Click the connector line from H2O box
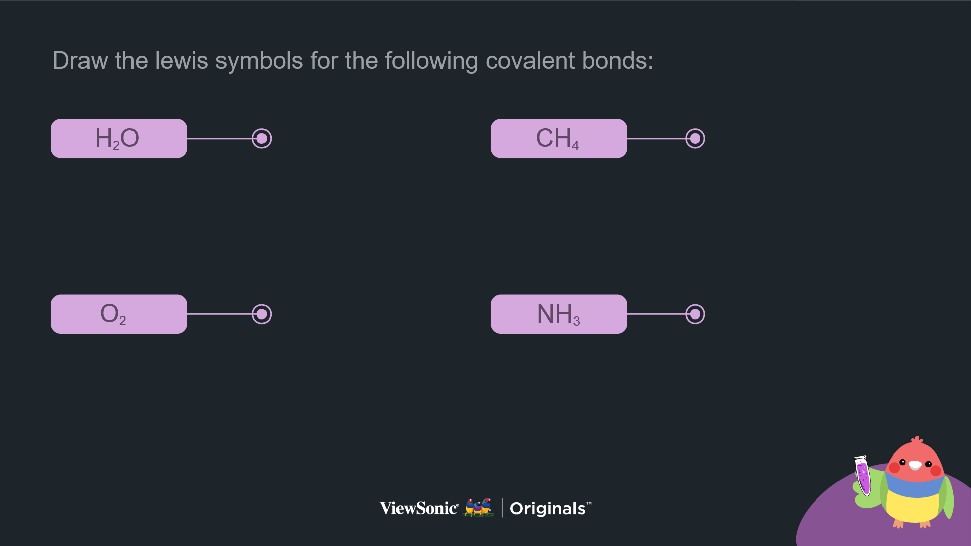The height and width of the screenshot is (546, 971). [219, 138]
